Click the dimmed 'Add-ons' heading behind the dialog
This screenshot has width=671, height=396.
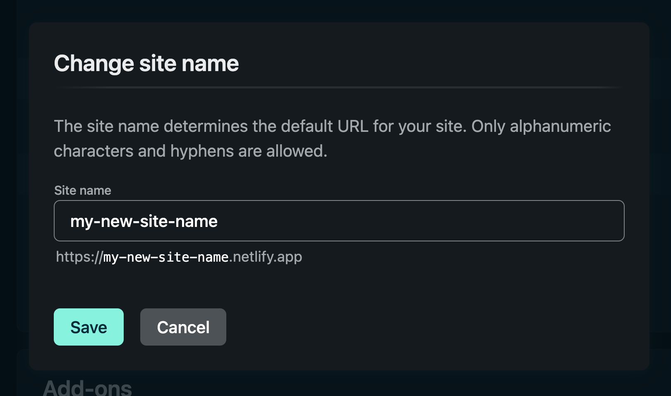[88, 388]
